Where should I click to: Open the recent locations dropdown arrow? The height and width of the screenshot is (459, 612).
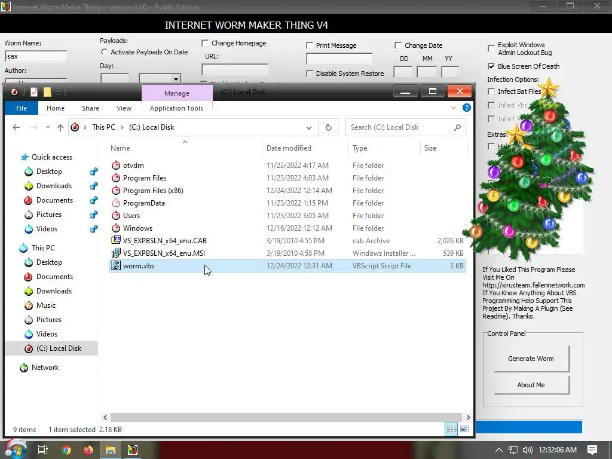[x=48, y=127]
